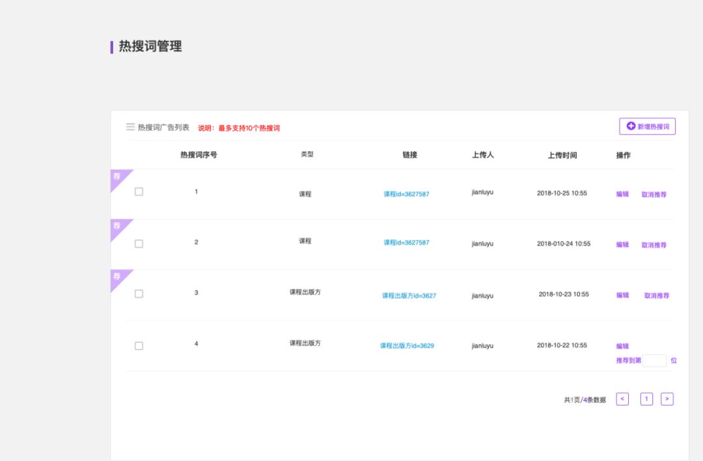
Task: Tick the checkbox for hot word 4
Action: pyautogui.click(x=139, y=346)
